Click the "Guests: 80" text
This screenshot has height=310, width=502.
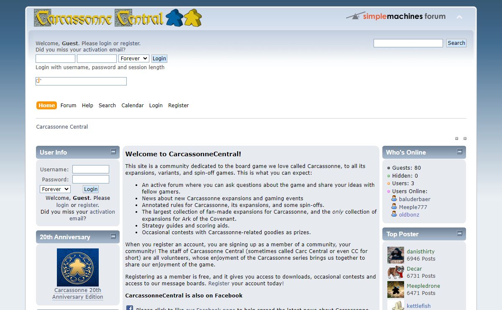pyautogui.click(x=407, y=168)
